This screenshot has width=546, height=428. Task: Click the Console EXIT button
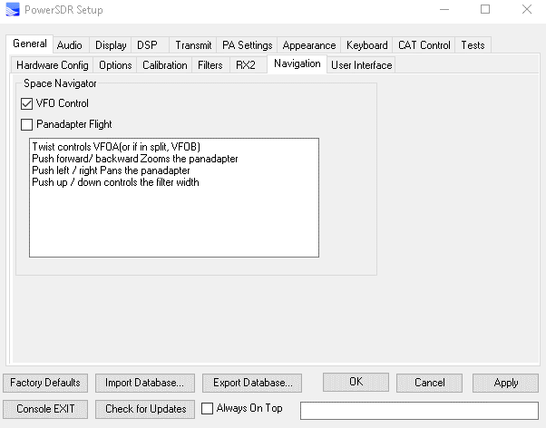click(x=45, y=409)
